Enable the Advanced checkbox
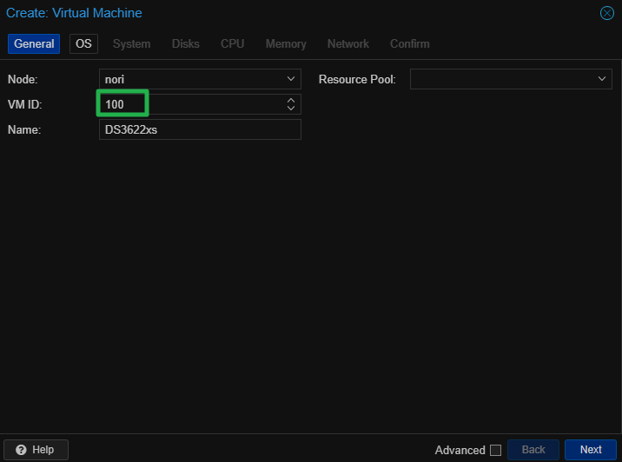The image size is (622, 462). click(495, 450)
